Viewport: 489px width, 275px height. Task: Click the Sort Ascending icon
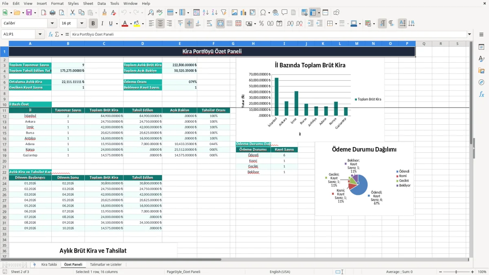tap(206, 13)
